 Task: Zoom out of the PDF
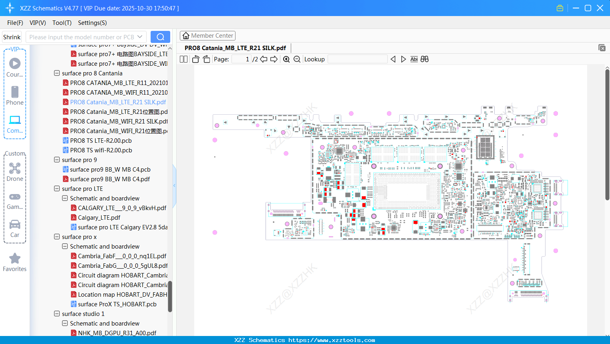297,59
